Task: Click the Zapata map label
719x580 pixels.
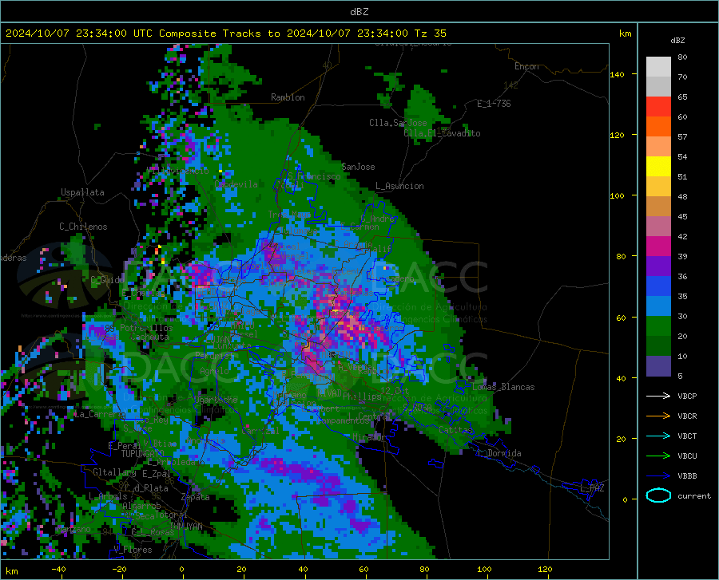Action: [x=196, y=497]
